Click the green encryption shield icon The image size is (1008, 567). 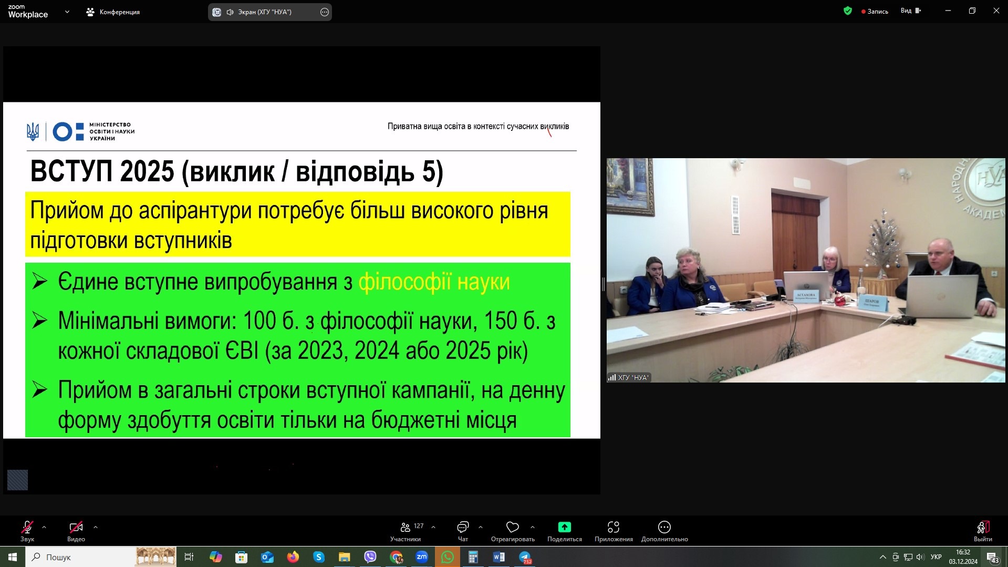click(848, 11)
